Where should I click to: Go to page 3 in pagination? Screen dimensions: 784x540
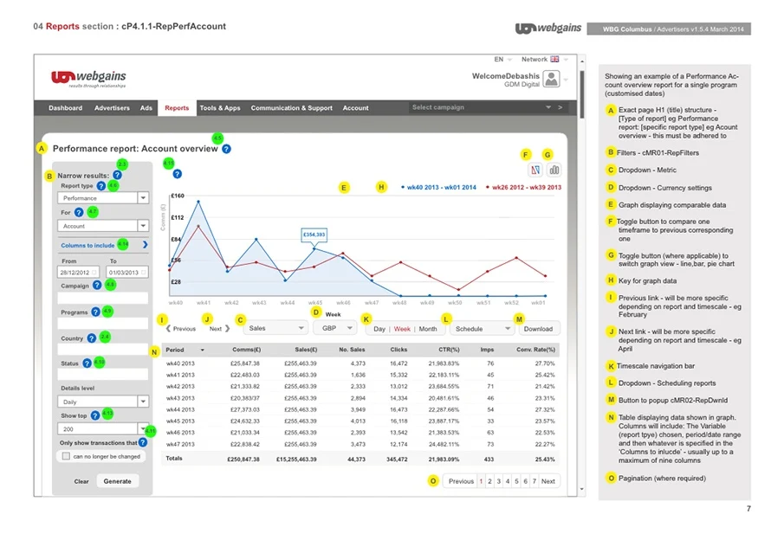pos(498,481)
